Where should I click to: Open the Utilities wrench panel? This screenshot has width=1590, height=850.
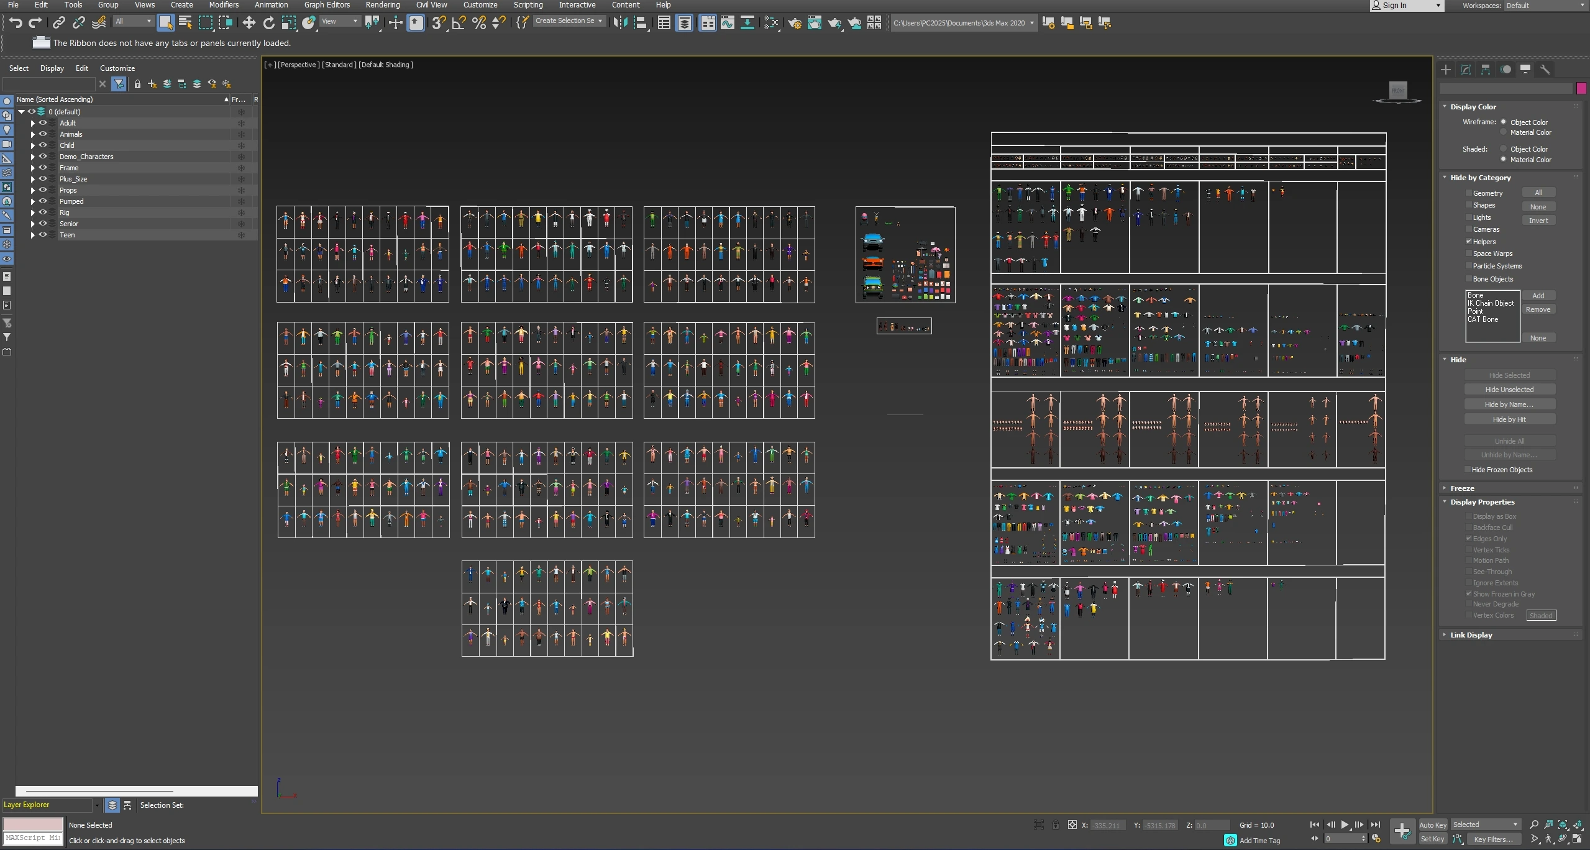(x=1545, y=70)
